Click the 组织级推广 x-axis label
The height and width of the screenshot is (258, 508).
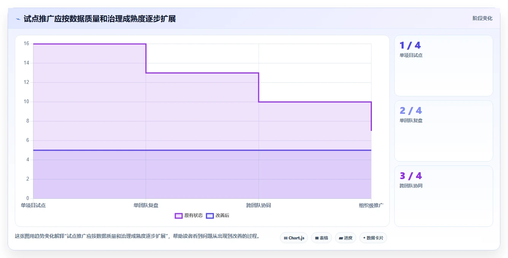371,205
